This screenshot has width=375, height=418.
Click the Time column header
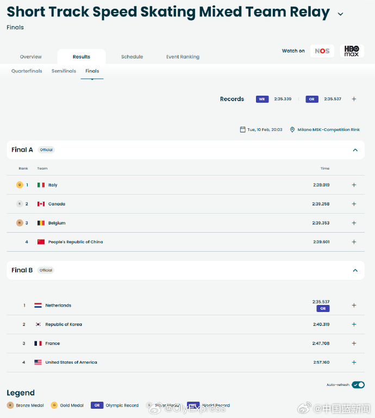coord(325,169)
